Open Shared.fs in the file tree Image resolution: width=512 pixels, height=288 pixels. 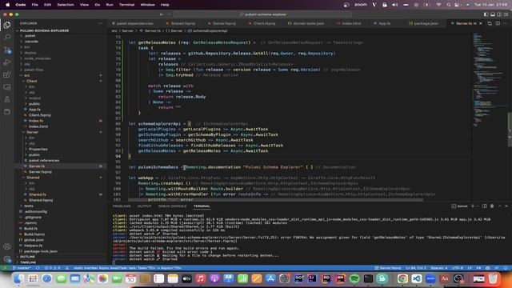tap(38, 194)
